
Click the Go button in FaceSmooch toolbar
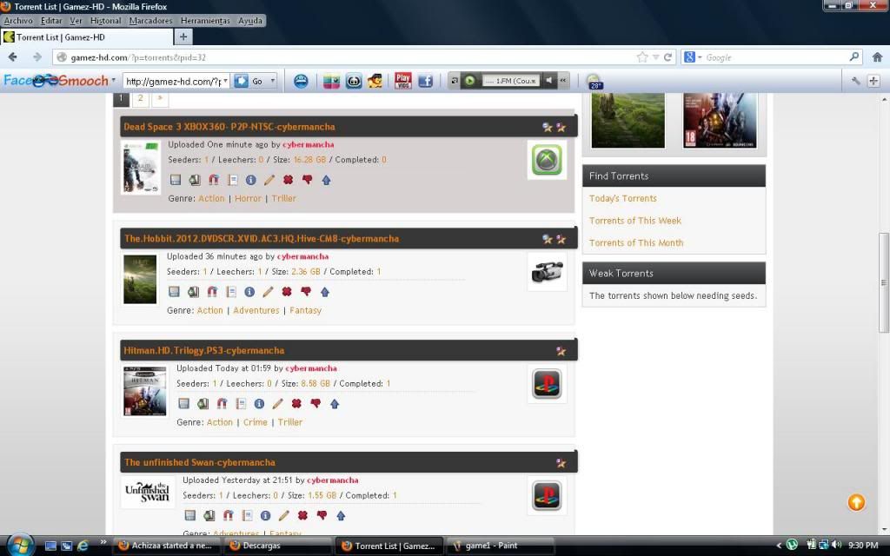click(249, 81)
